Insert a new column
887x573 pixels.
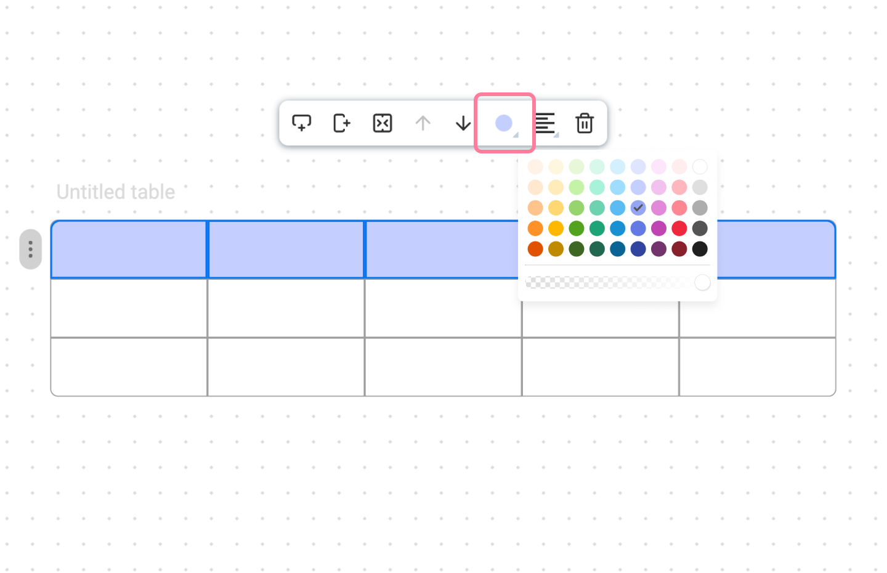coord(342,123)
